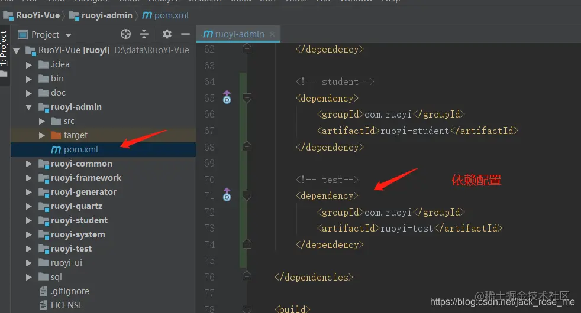Click the Maven m icon of pom.xml
The image size is (581, 313).
pos(56,149)
